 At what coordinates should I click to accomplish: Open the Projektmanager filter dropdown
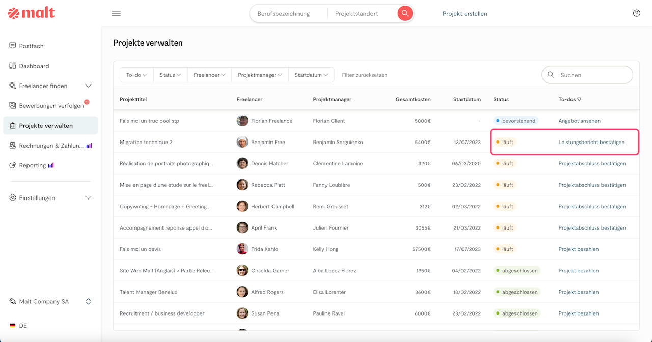(260, 75)
